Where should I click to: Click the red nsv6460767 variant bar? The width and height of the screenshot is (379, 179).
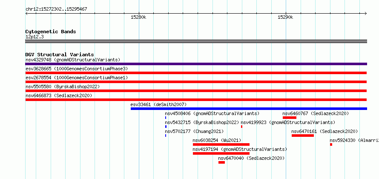pyautogui.click(x=289, y=118)
